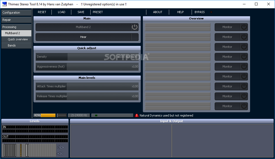
Task: Click the seventh Monitor button
Action: click(x=227, y=86)
